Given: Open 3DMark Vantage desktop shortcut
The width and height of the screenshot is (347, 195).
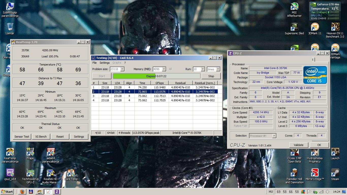Looking at the screenshot, I should (335, 51).
